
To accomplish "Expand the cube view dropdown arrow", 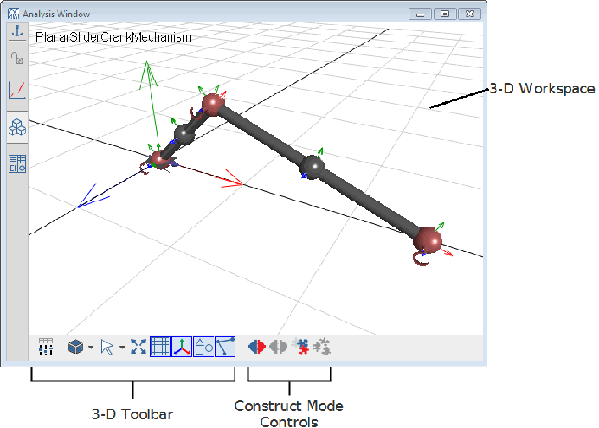I will click(91, 347).
